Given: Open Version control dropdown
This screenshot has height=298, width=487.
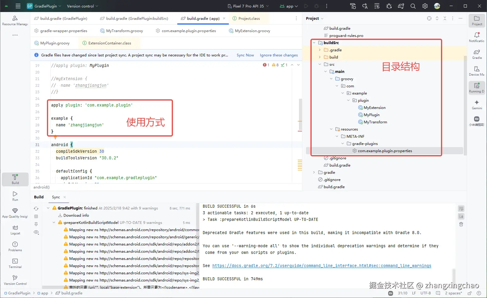Looking at the screenshot, I should 82,6.
